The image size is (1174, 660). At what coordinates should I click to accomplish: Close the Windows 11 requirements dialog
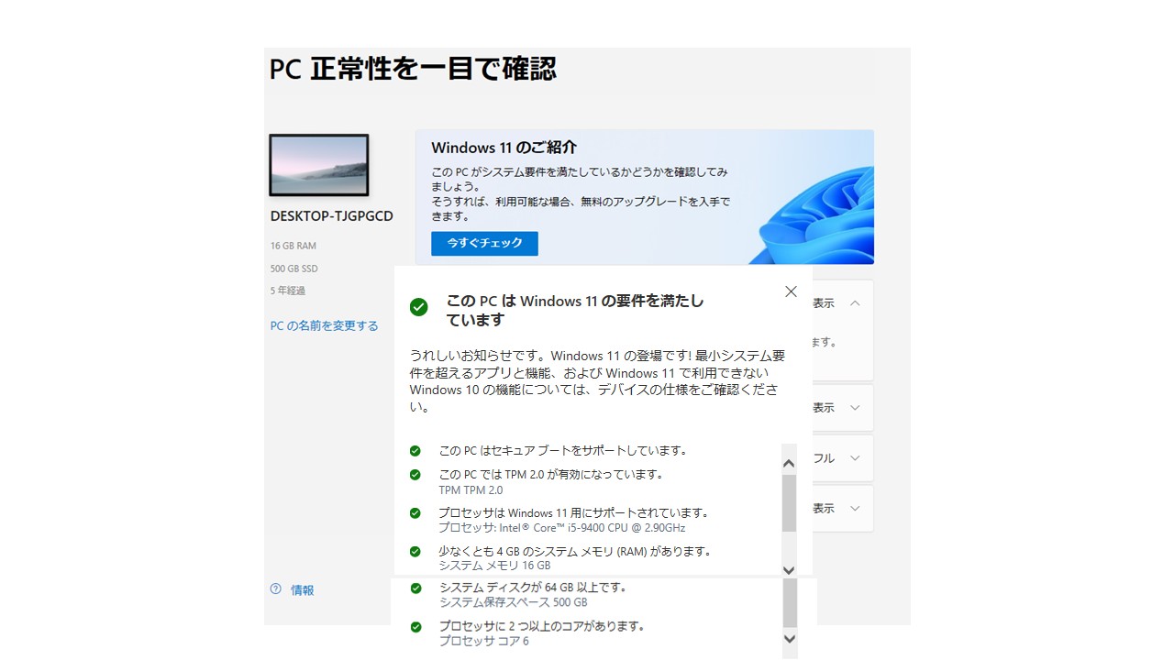coord(791,291)
